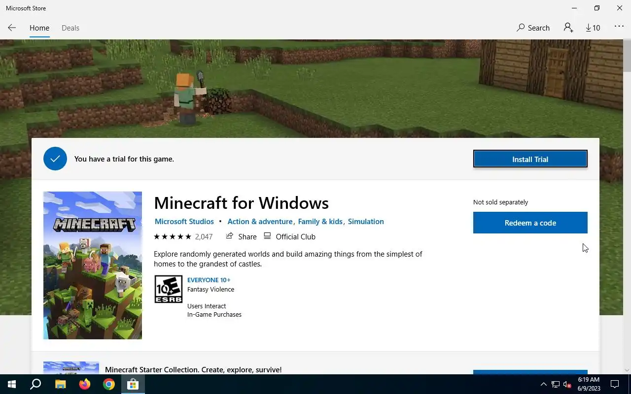Open the Home tab
The image size is (631, 394).
(39, 28)
